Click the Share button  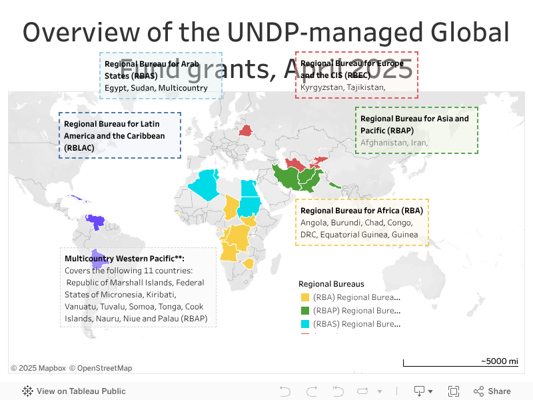coord(492,391)
